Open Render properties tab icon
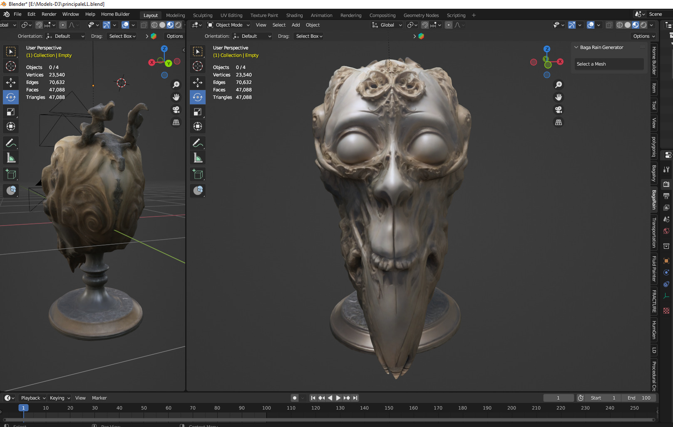This screenshot has width=673, height=427. [x=666, y=184]
